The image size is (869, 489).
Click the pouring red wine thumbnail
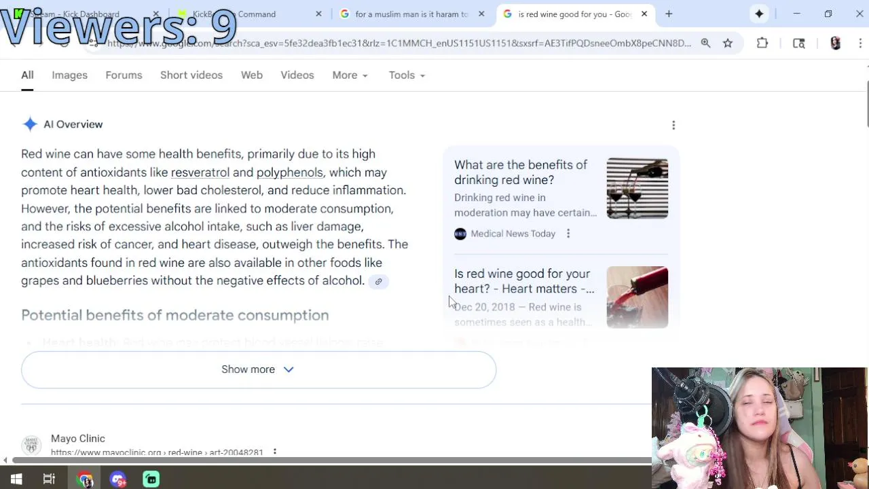click(x=637, y=297)
